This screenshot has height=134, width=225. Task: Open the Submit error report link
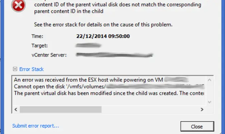point(36,126)
